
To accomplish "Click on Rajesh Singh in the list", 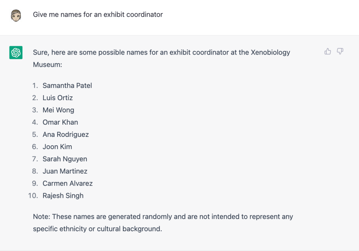I will pos(63,196).
